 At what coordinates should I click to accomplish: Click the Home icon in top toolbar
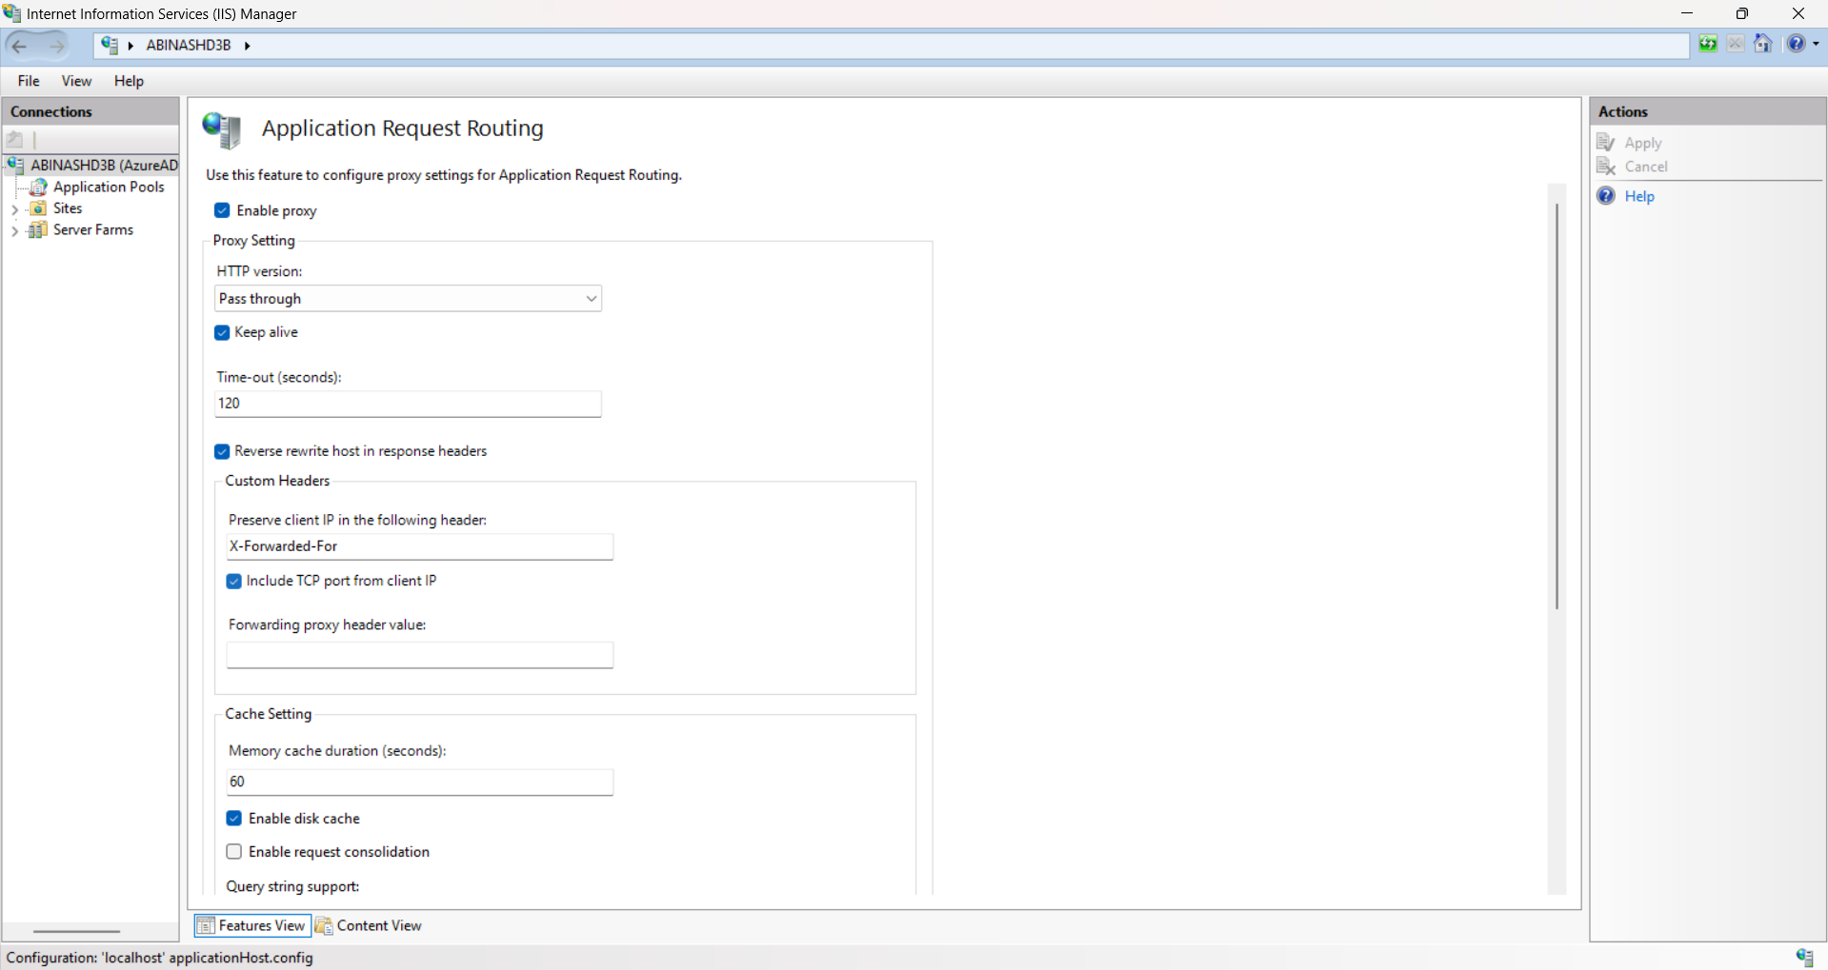[x=1763, y=44]
